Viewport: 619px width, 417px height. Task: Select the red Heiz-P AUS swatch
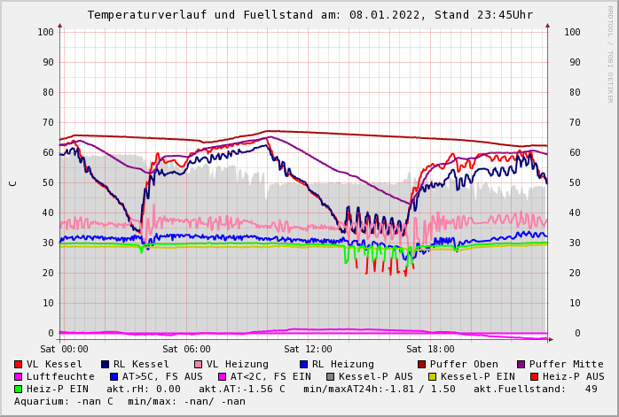(533, 376)
